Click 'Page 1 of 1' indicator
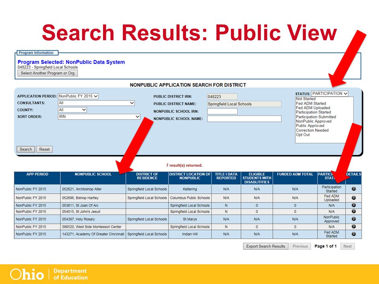Image resolution: width=379 pixels, height=284 pixels. [x=325, y=246]
